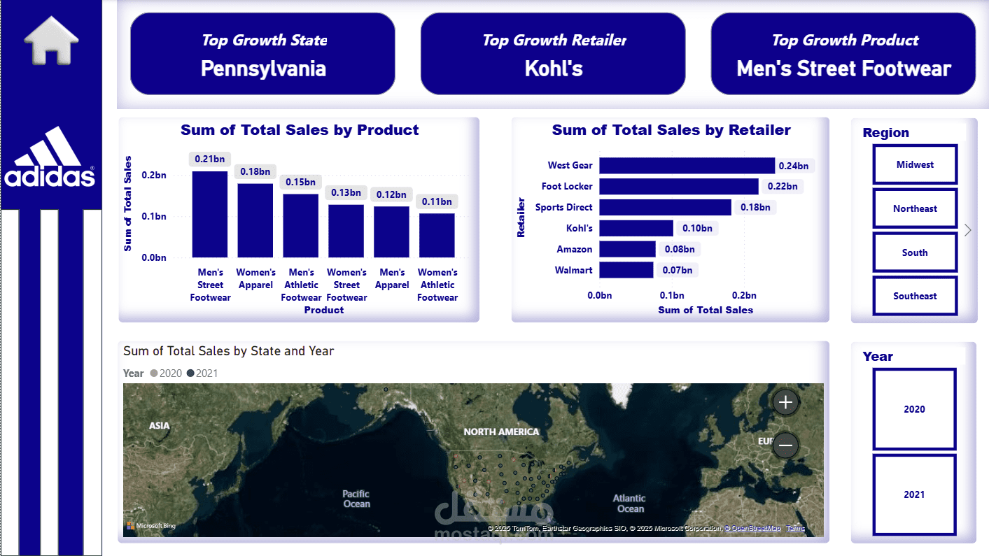The height and width of the screenshot is (556, 989).
Task: Open the Top Growth Retailer card
Action: click(x=553, y=54)
